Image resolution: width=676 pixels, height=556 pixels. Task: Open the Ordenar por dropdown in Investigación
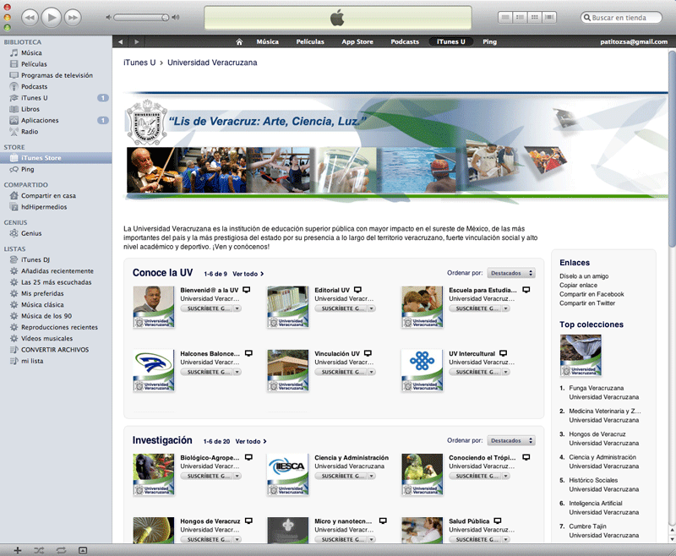(x=510, y=440)
